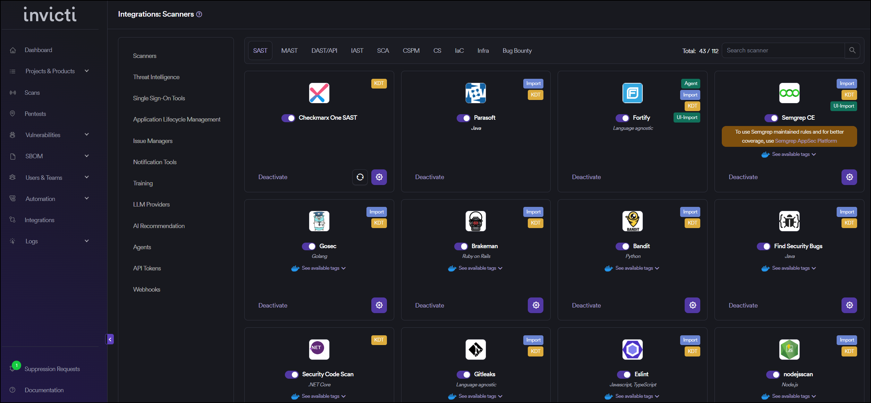The height and width of the screenshot is (403, 871).
Task: Click Deactivate on the Find Security Bugs card
Action: [743, 305]
